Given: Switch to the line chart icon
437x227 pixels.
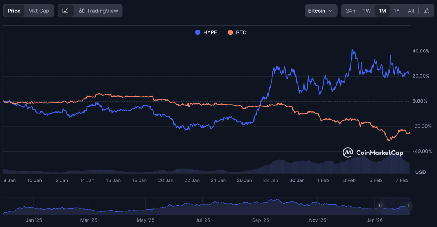Looking at the screenshot, I should point(66,11).
